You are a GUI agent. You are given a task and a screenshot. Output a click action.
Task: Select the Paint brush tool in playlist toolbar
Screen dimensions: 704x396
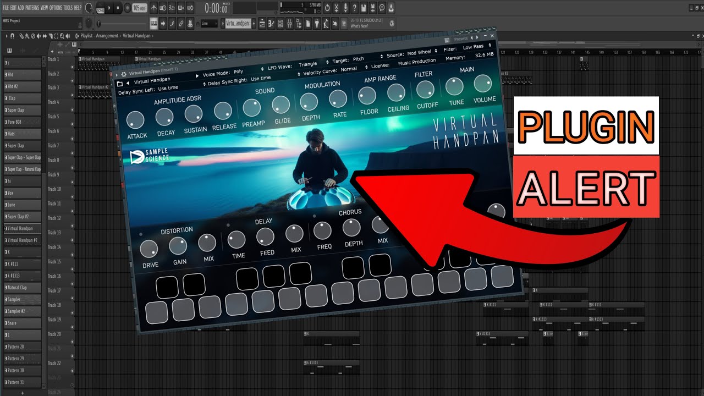point(27,36)
